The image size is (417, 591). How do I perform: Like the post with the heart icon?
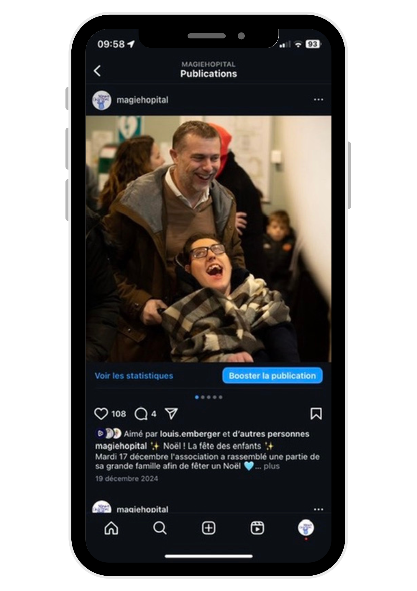click(x=101, y=414)
